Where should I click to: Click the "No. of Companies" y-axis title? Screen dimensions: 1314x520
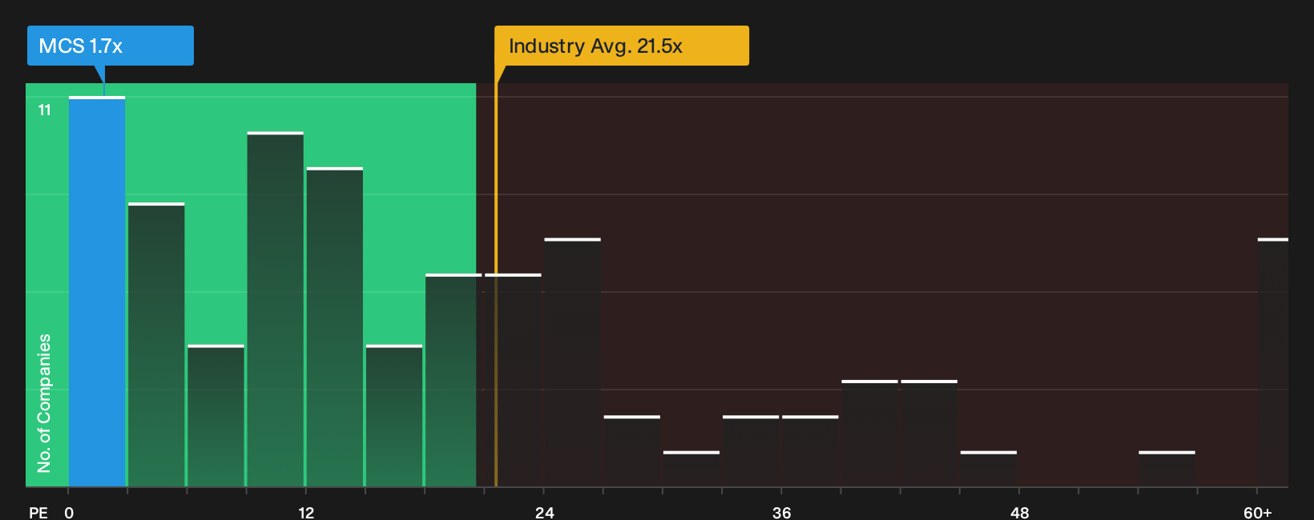click(44, 403)
